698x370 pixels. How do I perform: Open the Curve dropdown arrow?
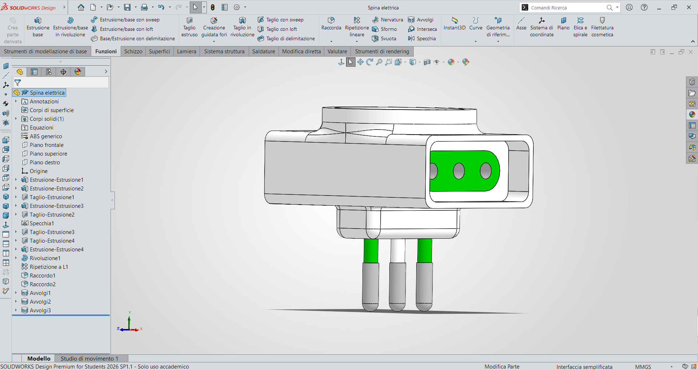(x=476, y=41)
